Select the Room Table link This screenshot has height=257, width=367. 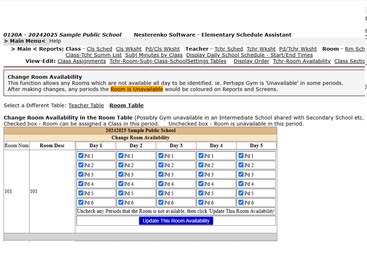pyautogui.click(x=126, y=105)
